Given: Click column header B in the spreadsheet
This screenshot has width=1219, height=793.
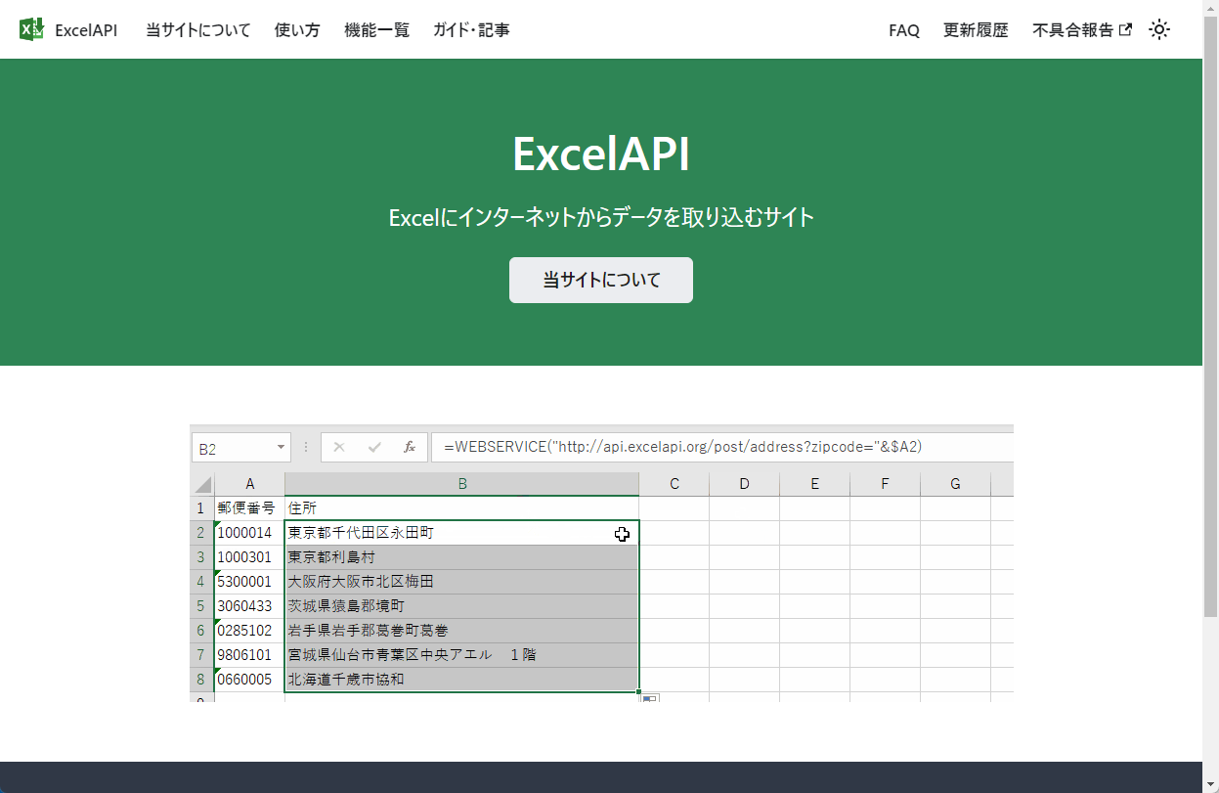Looking at the screenshot, I should click(x=461, y=482).
